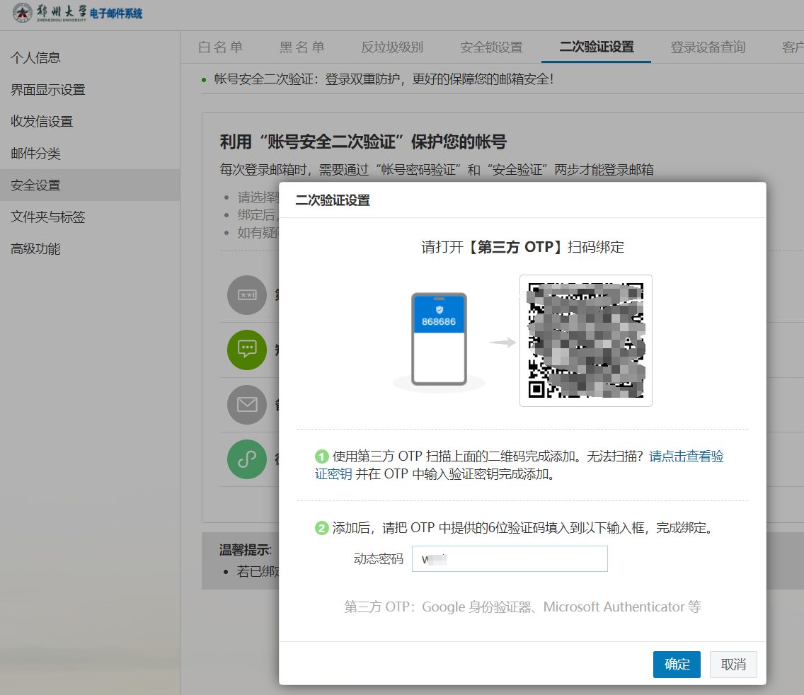This screenshot has height=695, width=804.
Task: Choose the green link chain icon
Action: click(246, 459)
